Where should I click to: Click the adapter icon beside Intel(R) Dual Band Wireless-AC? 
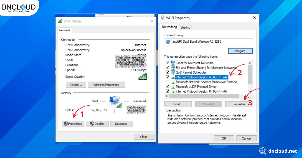(x=168, y=42)
